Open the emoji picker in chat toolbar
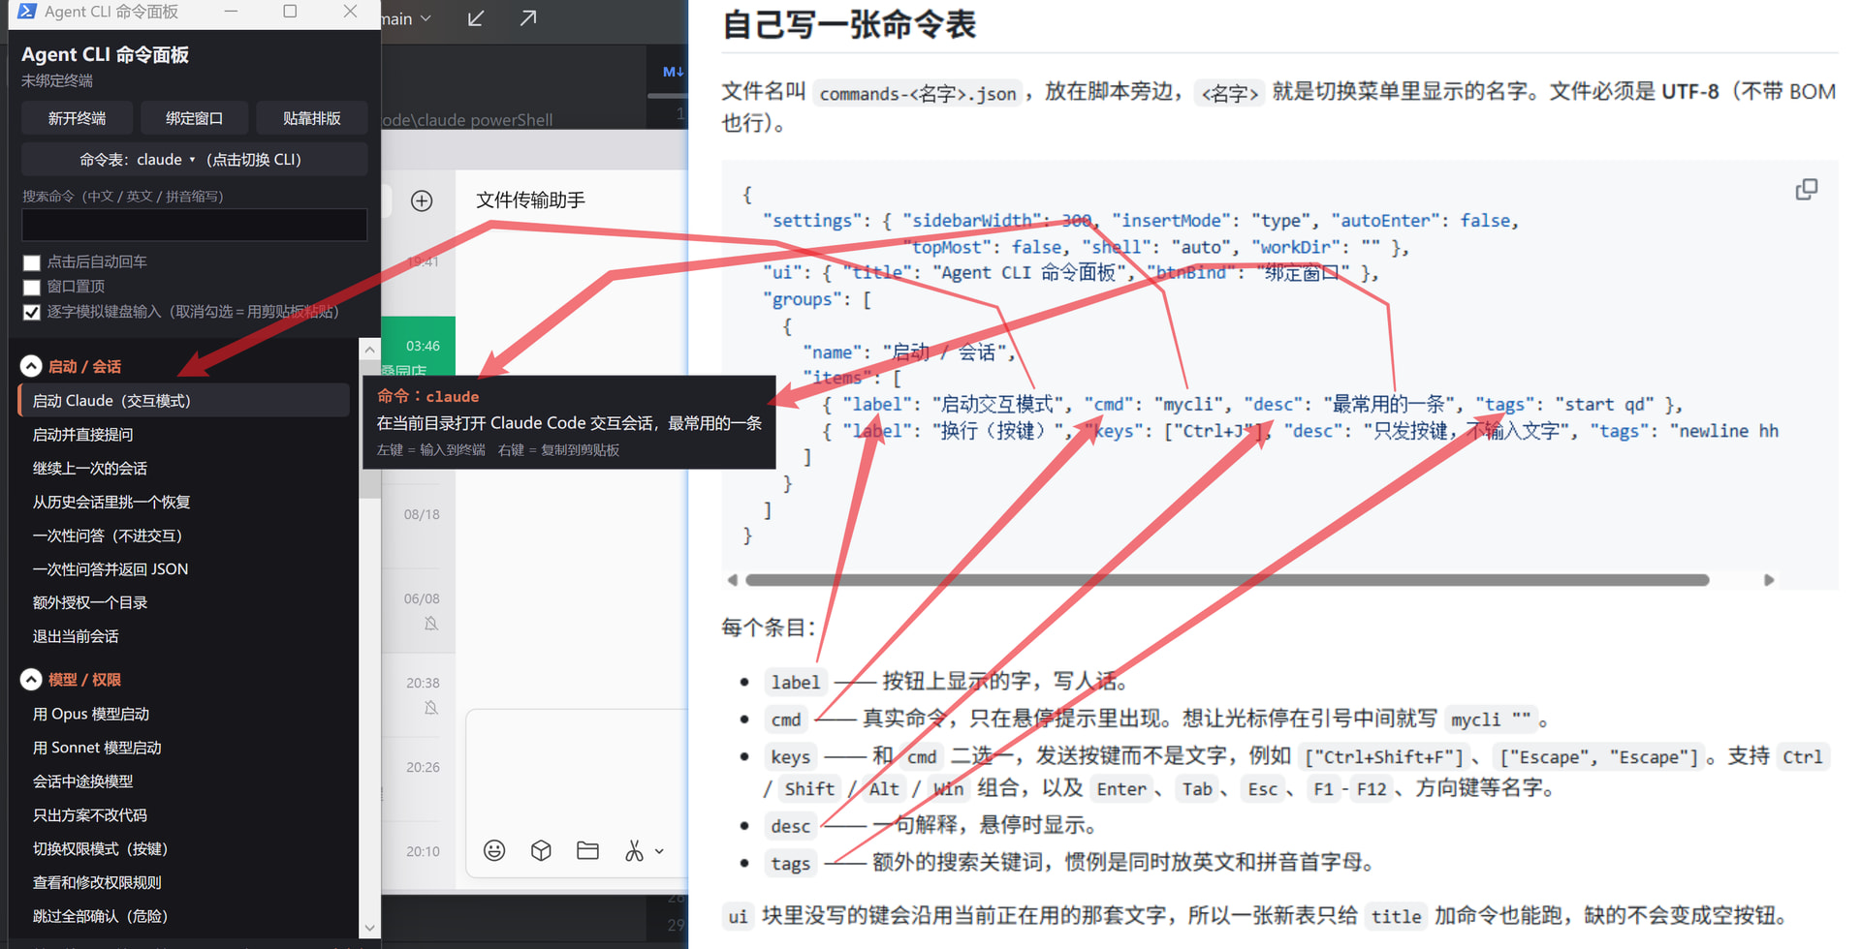 coord(494,850)
